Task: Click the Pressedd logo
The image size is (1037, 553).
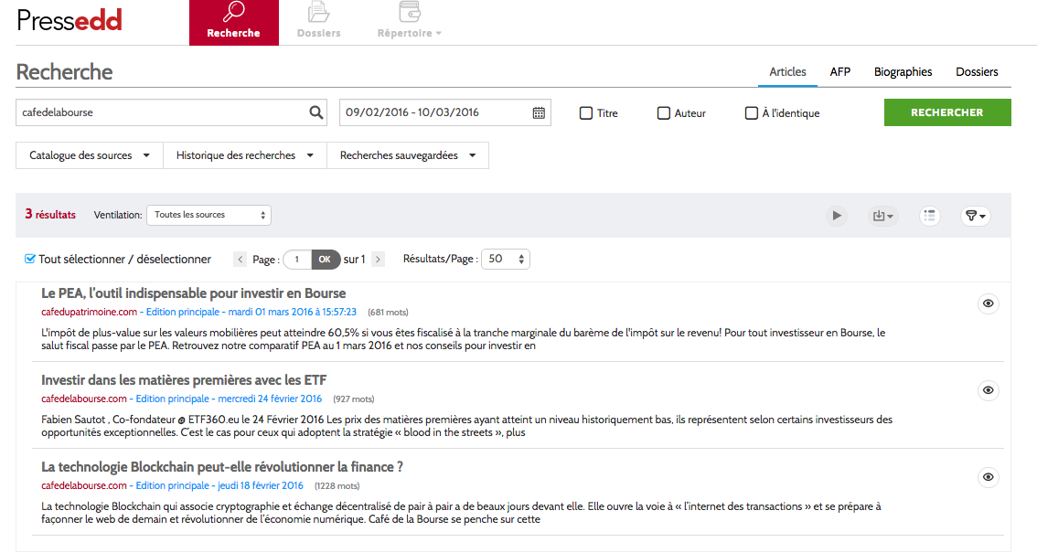Action: (x=69, y=20)
